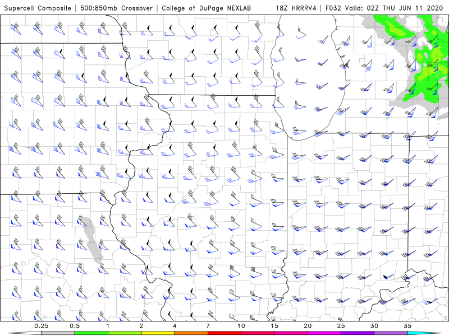Select the hot pink 15–20 legend swatch
The width and height of the screenshot is (449, 336).
pos(291,333)
